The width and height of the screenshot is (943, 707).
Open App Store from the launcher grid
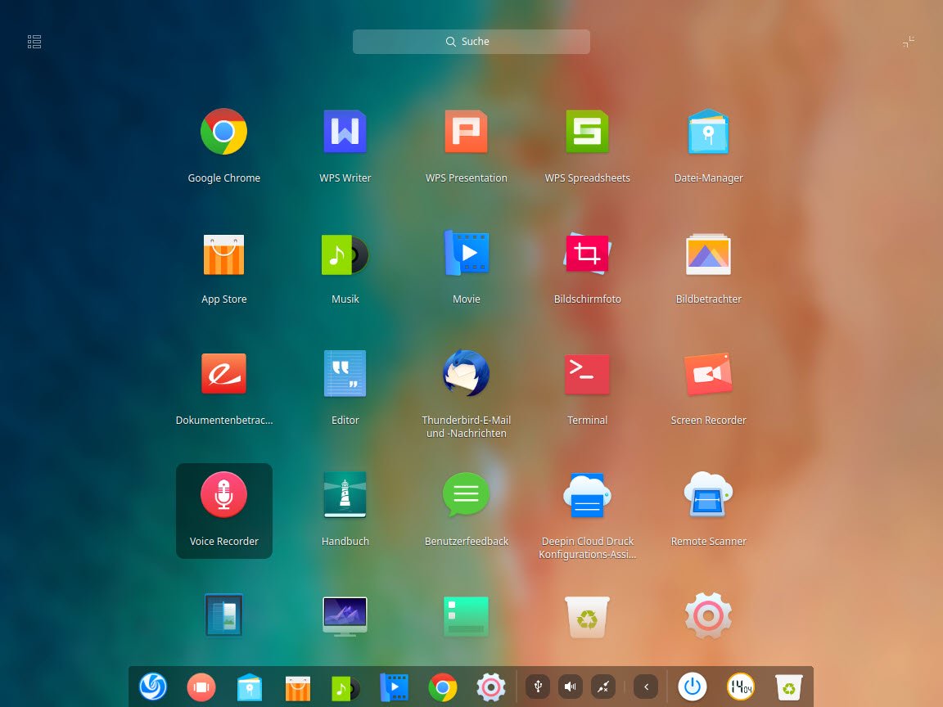[x=223, y=254]
